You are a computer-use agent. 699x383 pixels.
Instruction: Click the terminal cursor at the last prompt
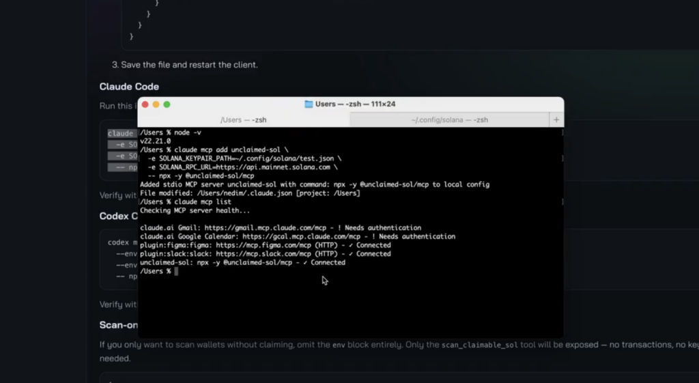(176, 272)
